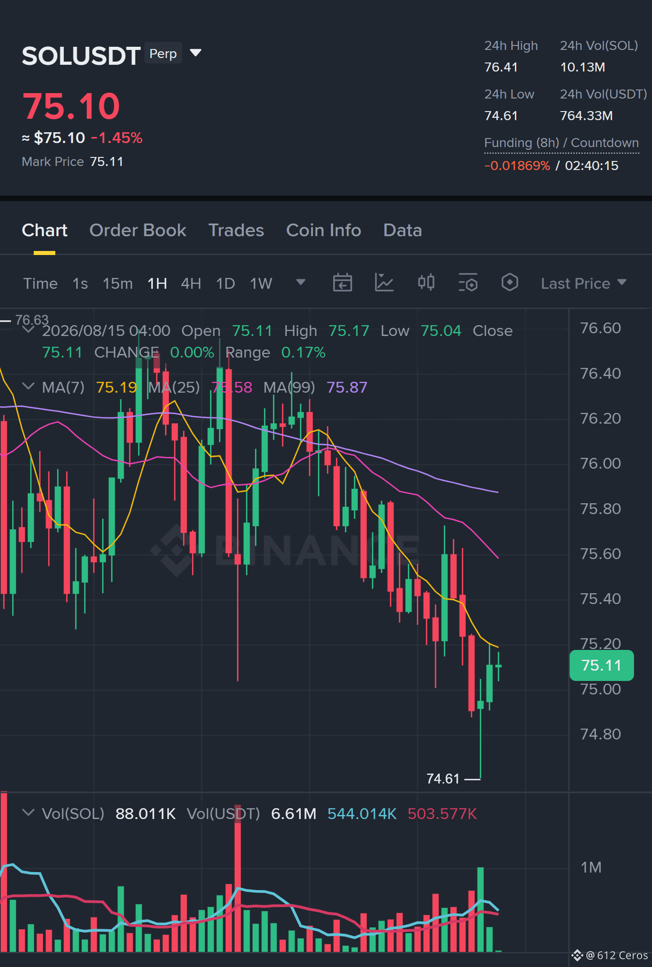The width and height of the screenshot is (652, 967).
Task: Click the 74.80 price axis label
Action: tap(600, 734)
